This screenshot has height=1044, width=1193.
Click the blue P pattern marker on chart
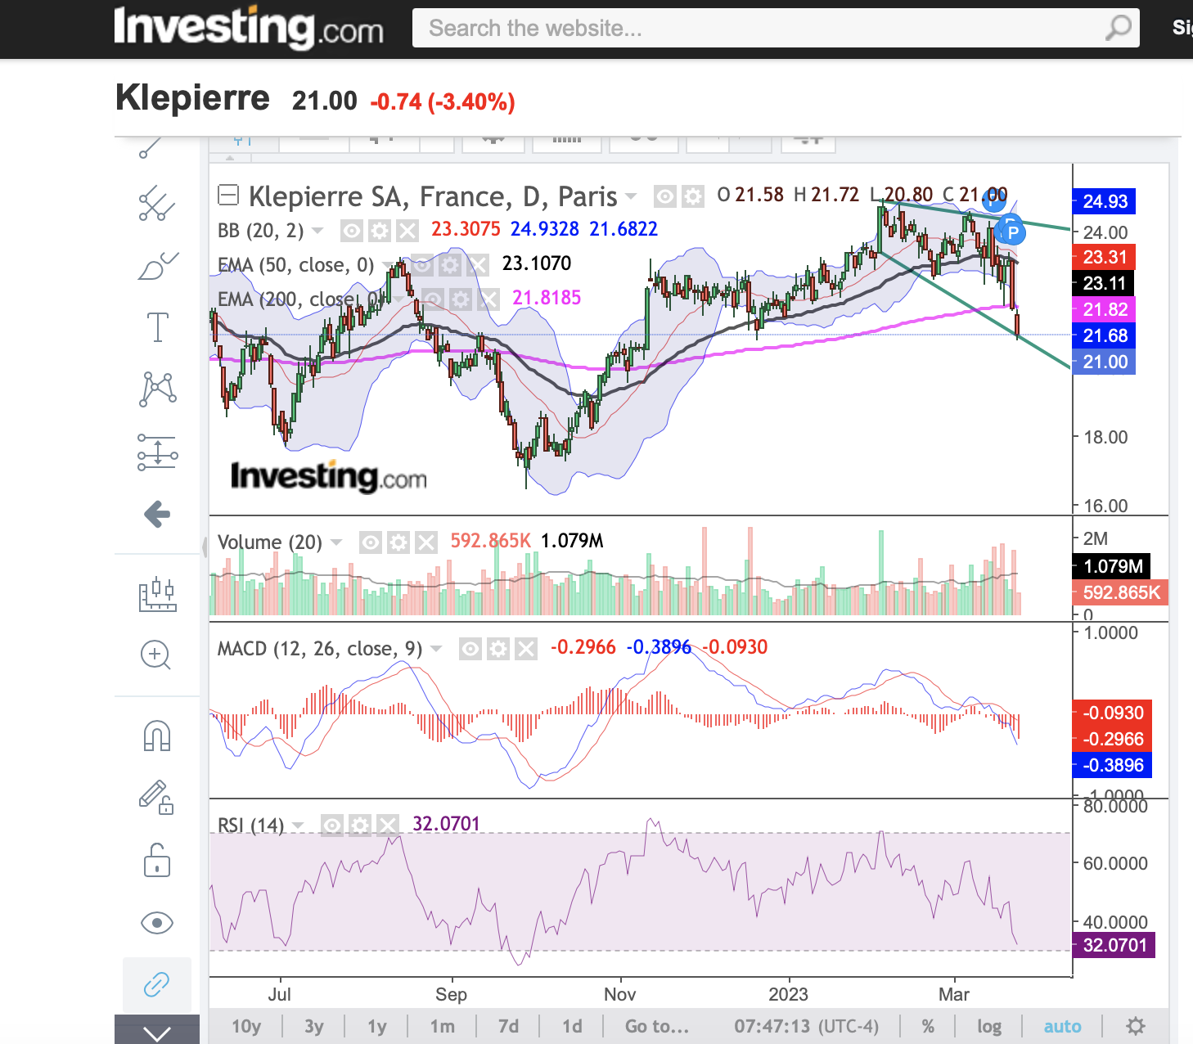(x=1013, y=232)
